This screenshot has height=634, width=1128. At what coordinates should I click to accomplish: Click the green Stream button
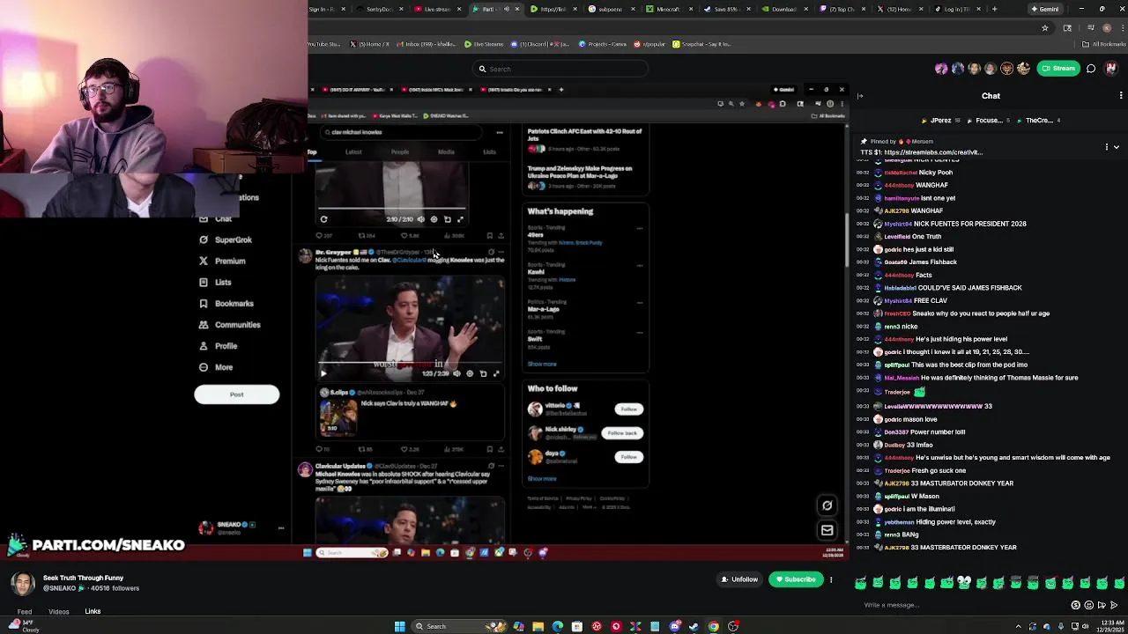[x=1058, y=68]
